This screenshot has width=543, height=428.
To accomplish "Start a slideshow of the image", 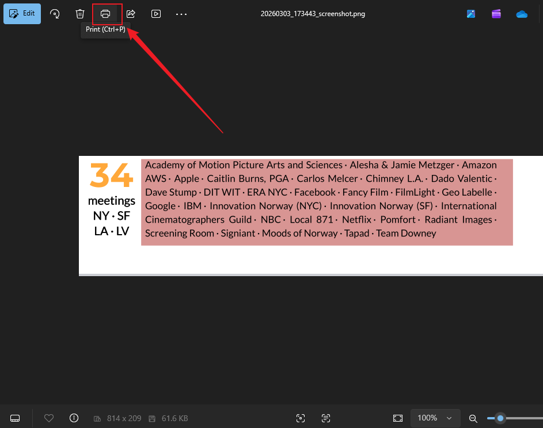I will coord(155,14).
